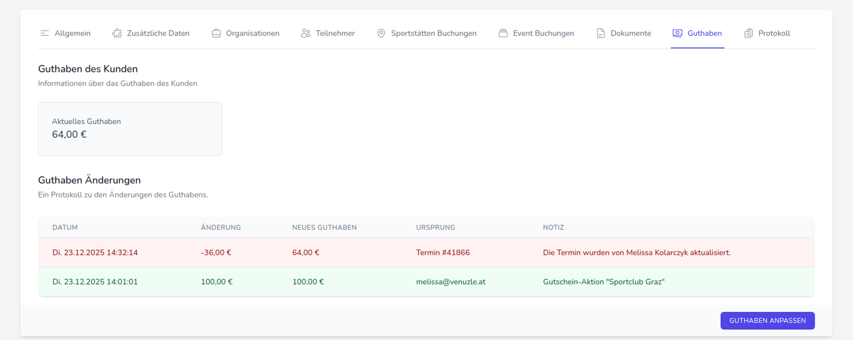Viewport: 853px width, 340px height.
Task: Click the location pin icon for Sportstätten Buchungen
Action: point(381,33)
